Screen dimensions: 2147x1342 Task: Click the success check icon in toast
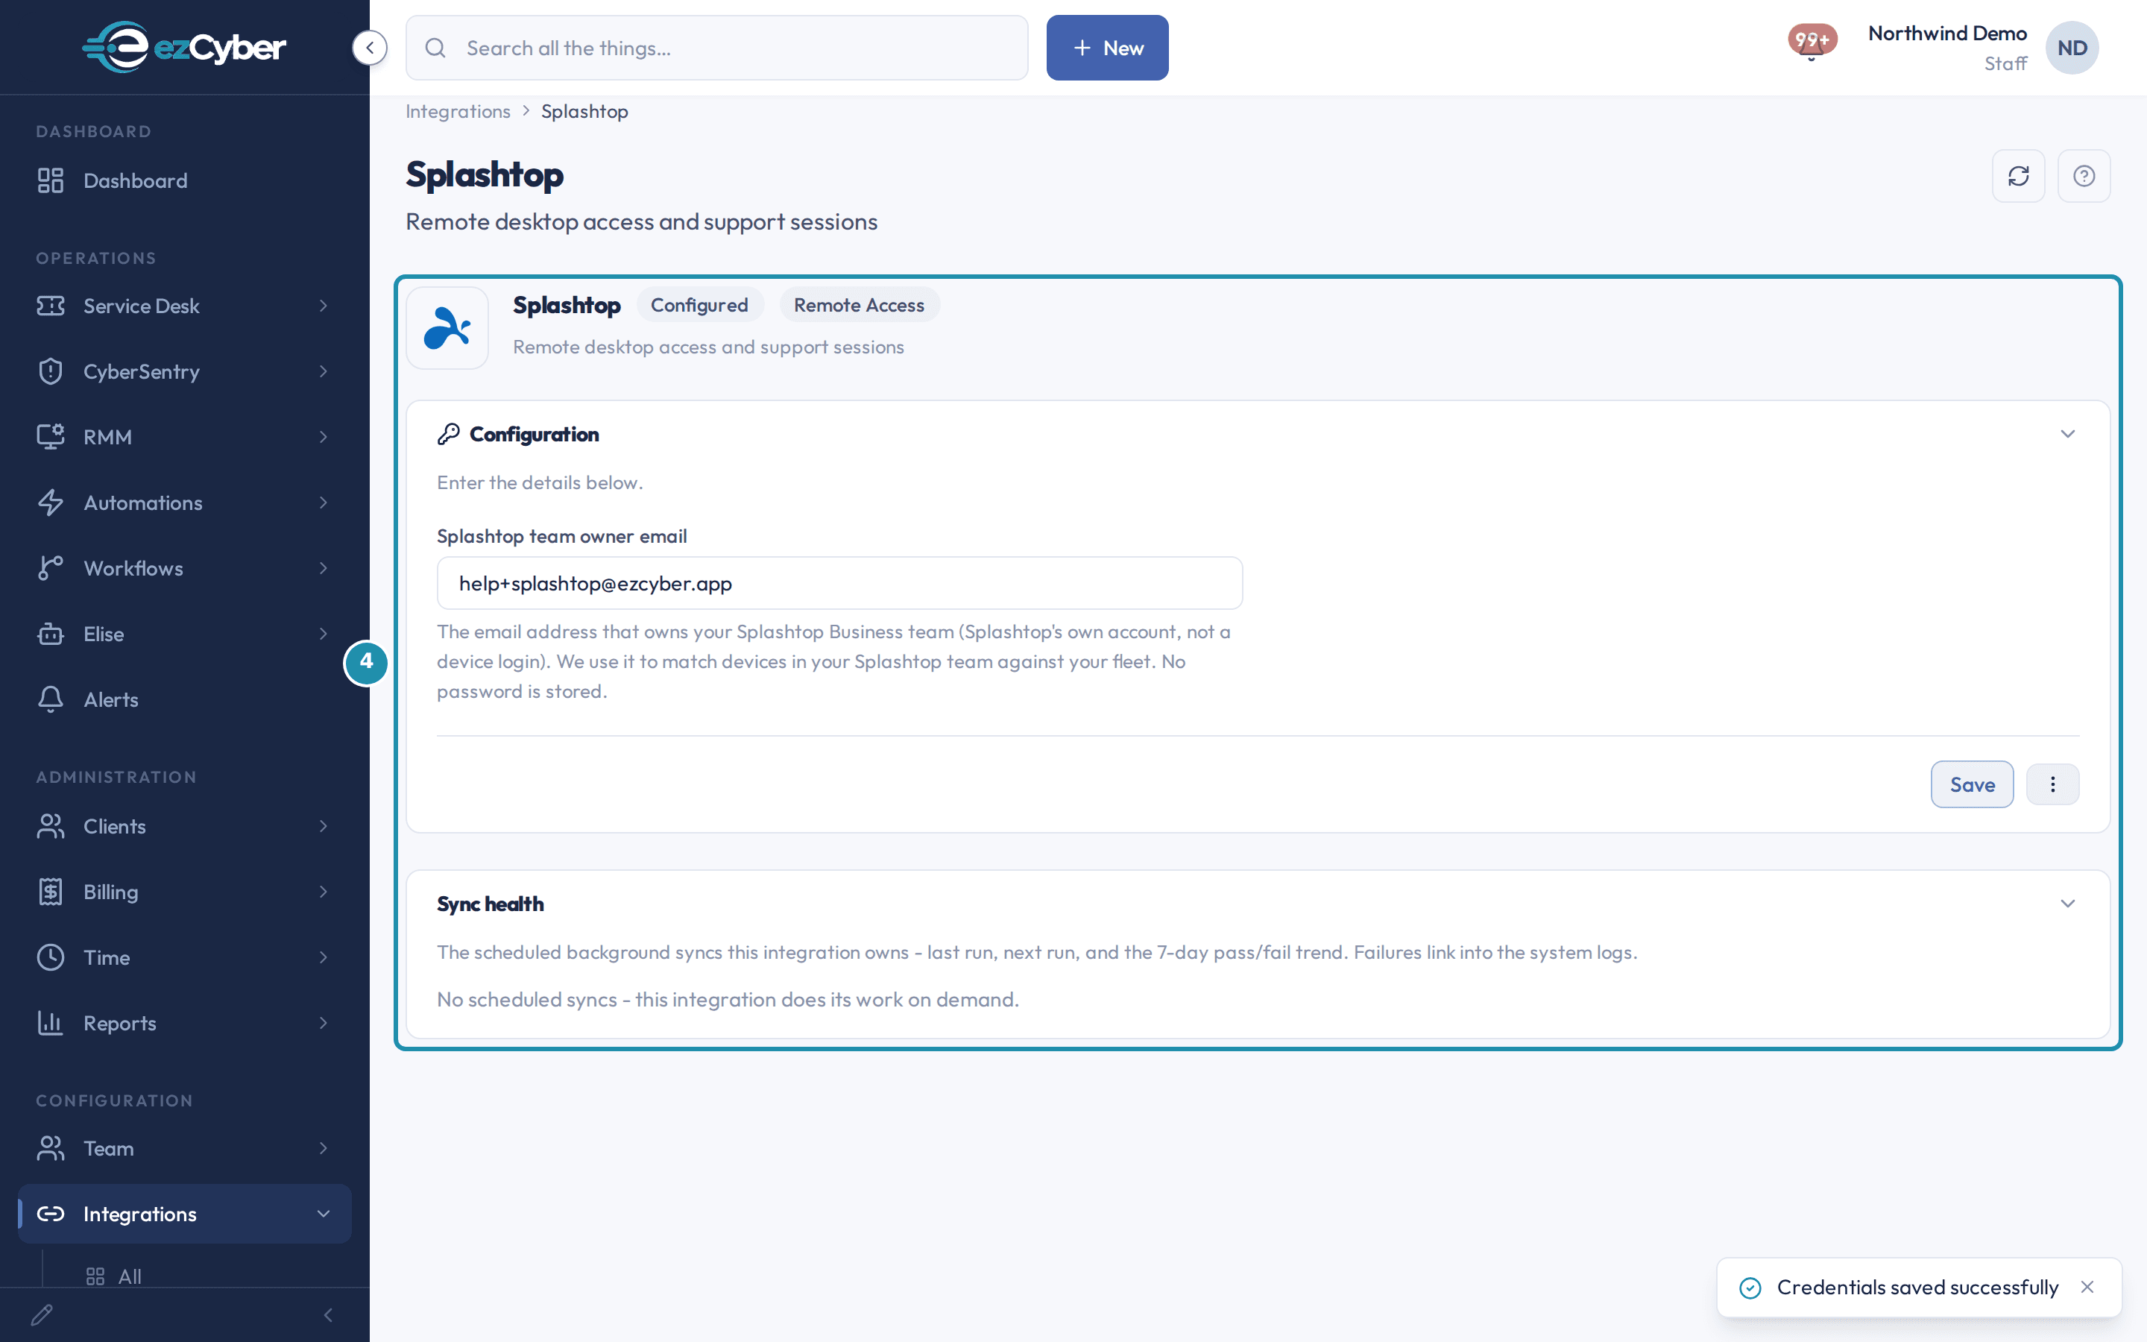point(1750,1288)
